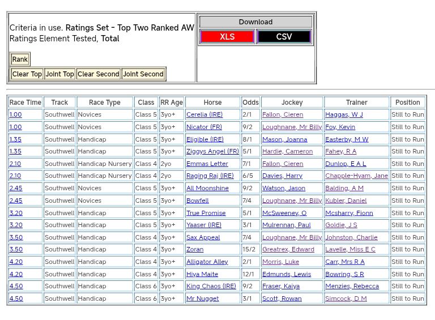The width and height of the screenshot is (435, 320).
Task: Open horse Alligator Alley page
Action: coord(207,262)
